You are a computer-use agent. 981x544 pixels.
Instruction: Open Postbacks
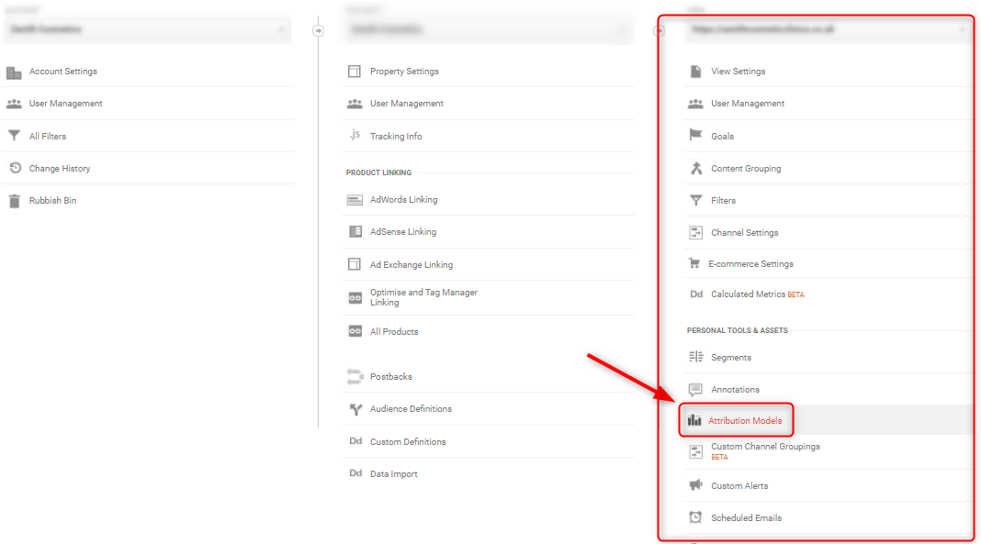pyautogui.click(x=391, y=377)
